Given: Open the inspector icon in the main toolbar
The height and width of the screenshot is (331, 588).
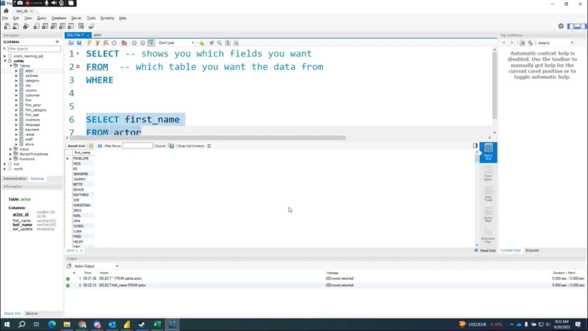Looking at the screenshot, I should [26, 26].
